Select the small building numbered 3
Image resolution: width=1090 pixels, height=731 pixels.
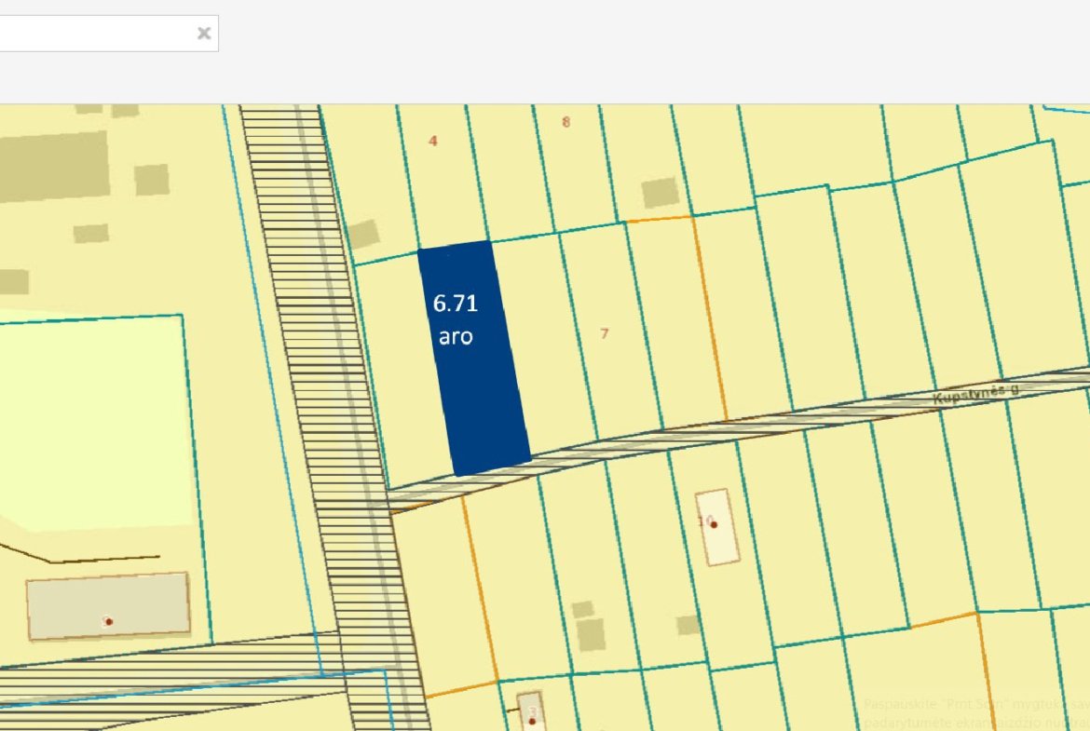tap(531, 711)
